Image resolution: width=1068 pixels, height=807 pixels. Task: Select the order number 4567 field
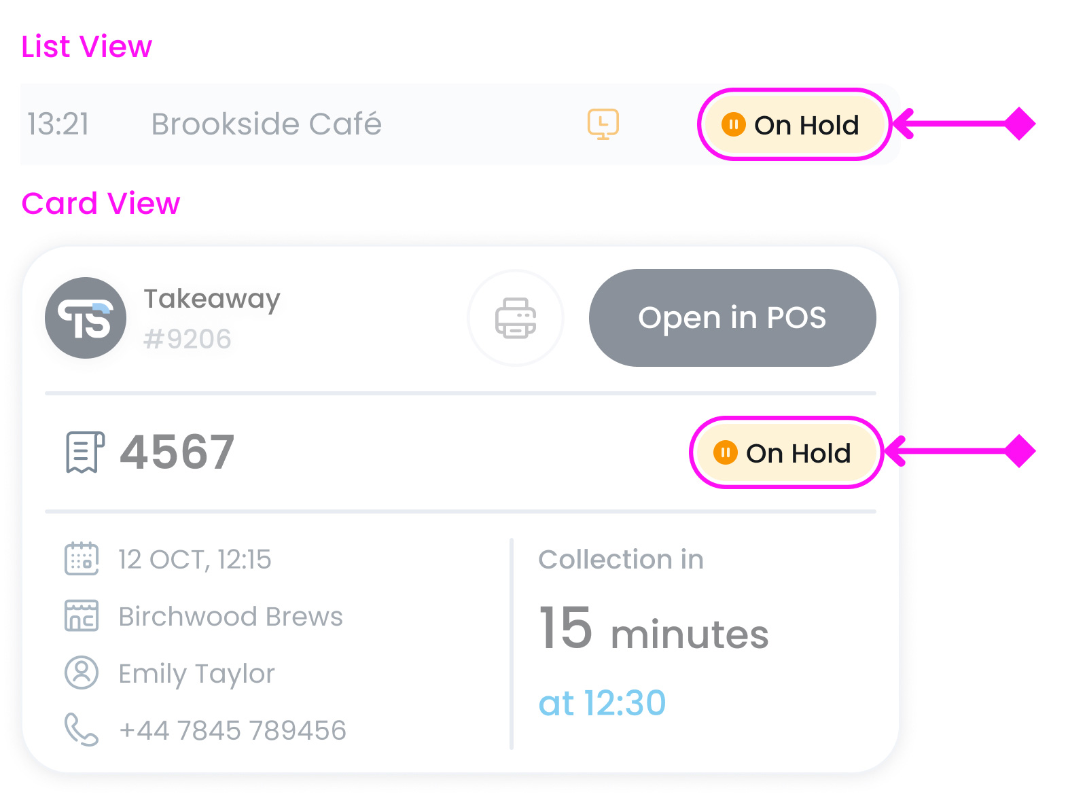point(176,452)
